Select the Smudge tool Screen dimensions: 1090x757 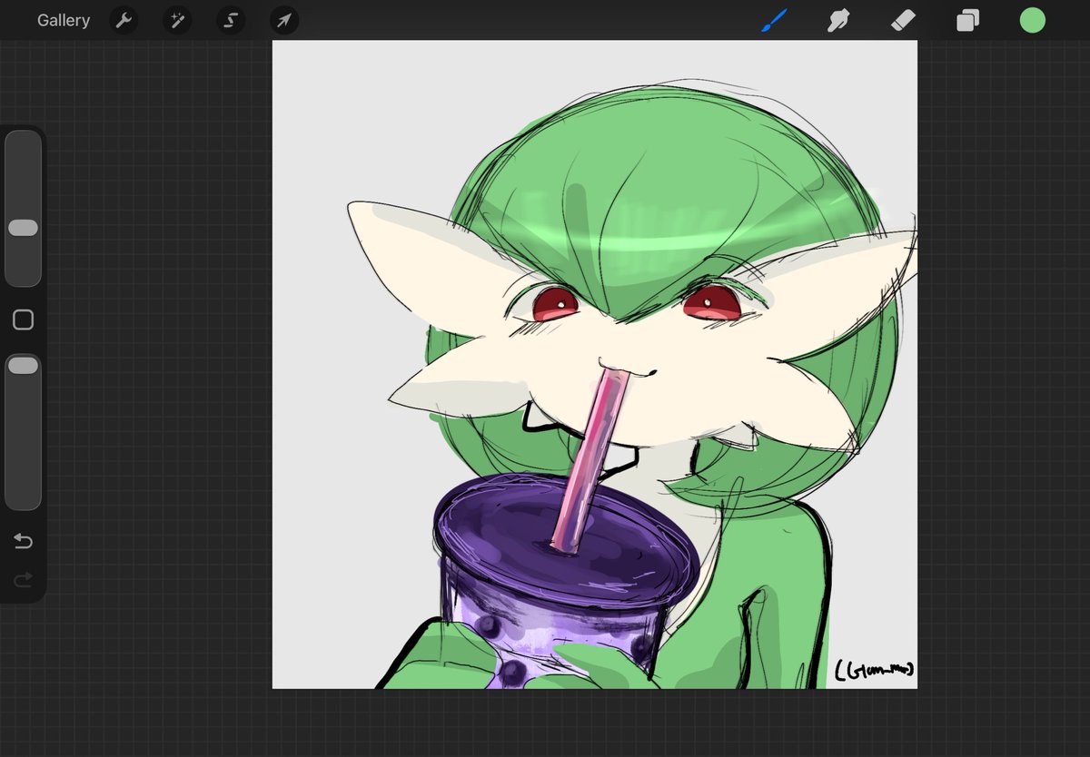tap(838, 20)
